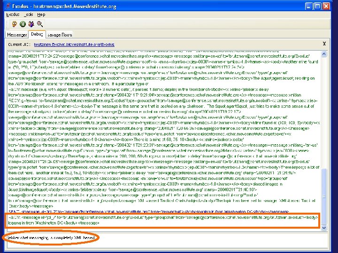
Task: Click the Exodus app icon in title bar
Action: click(x=8, y=6)
